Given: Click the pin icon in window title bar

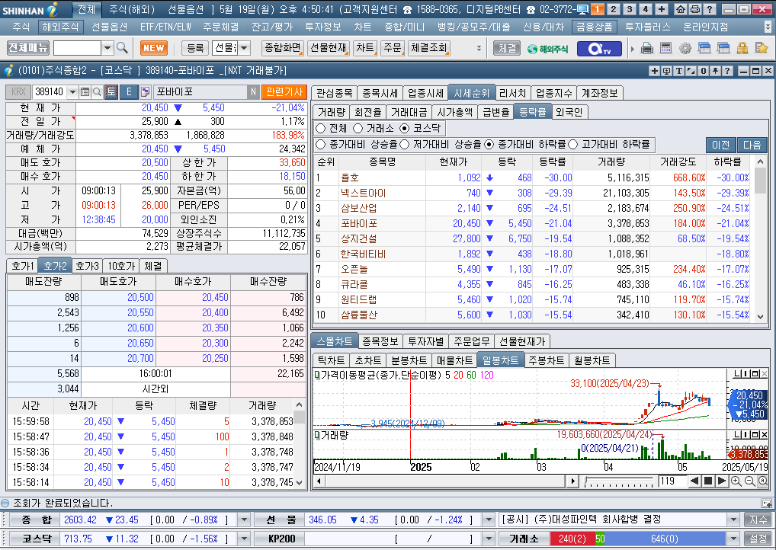Looking at the screenshot, I should [715, 71].
